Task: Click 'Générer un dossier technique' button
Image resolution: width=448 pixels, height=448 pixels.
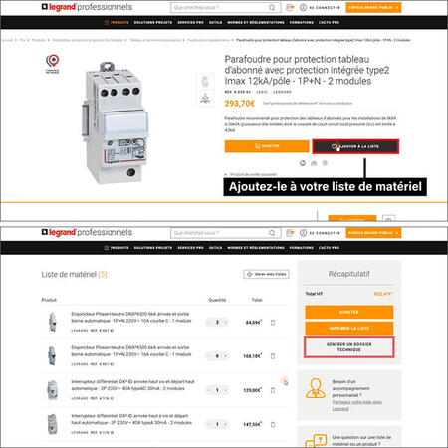Action: 349,347
